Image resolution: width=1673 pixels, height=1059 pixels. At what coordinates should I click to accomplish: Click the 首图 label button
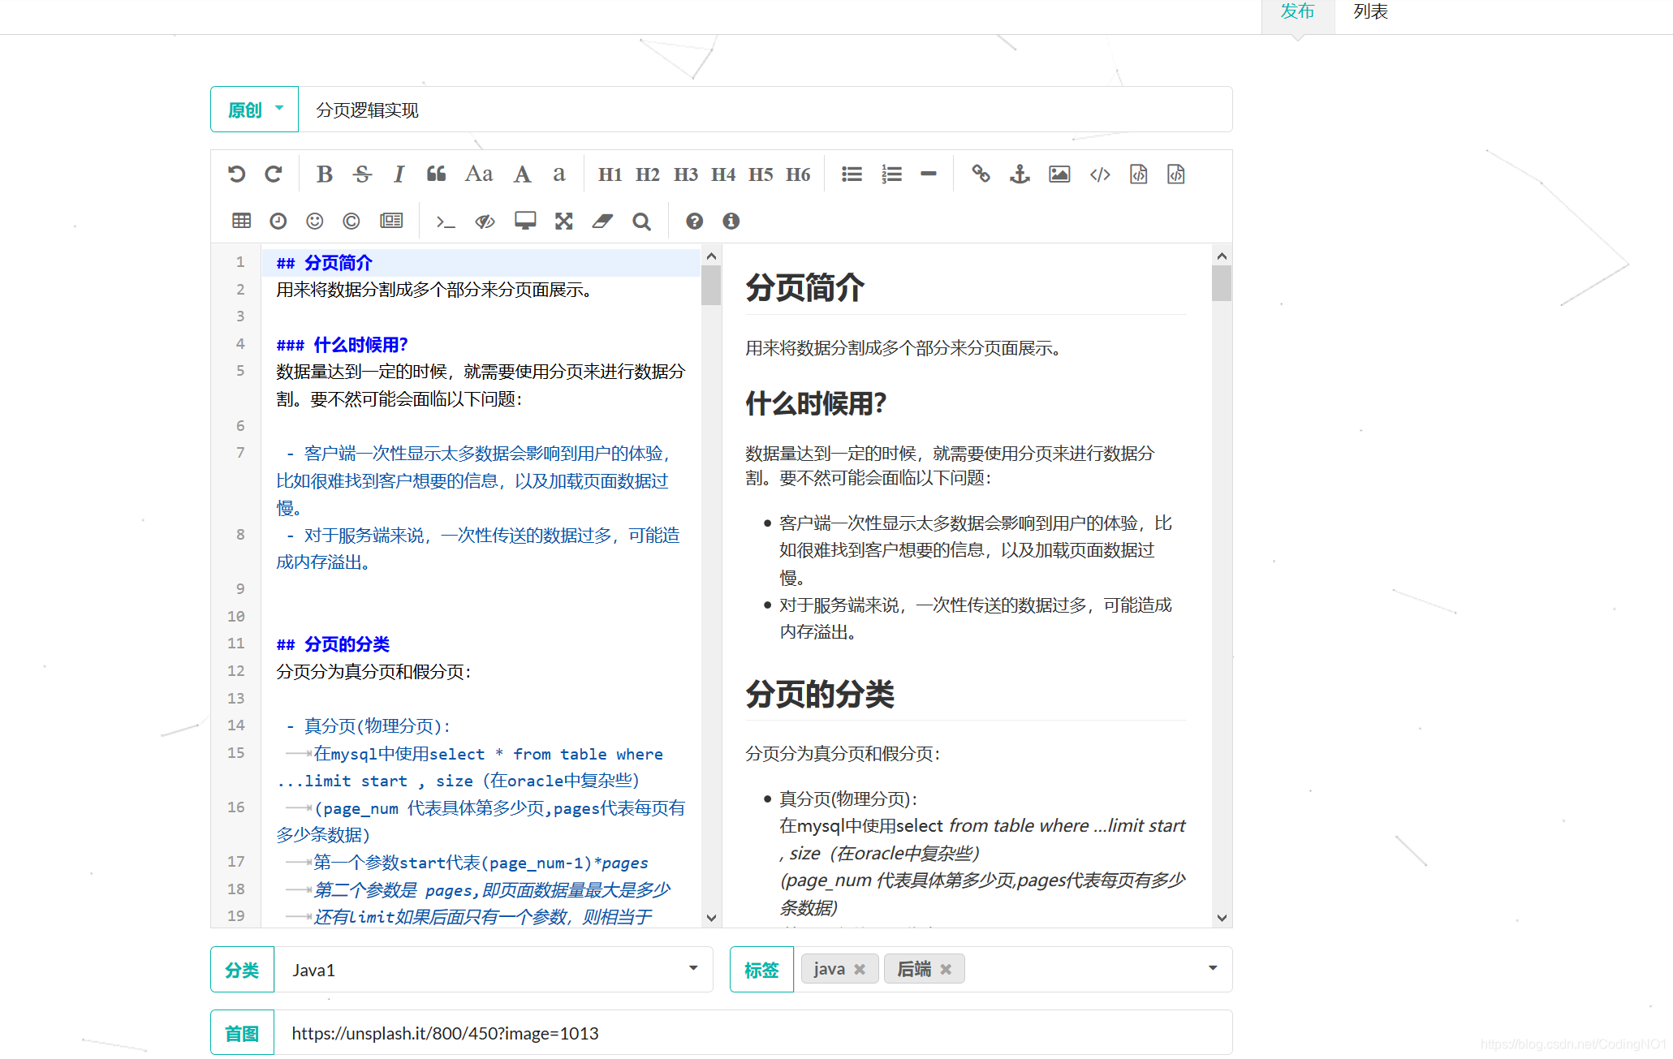coord(243,1033)
